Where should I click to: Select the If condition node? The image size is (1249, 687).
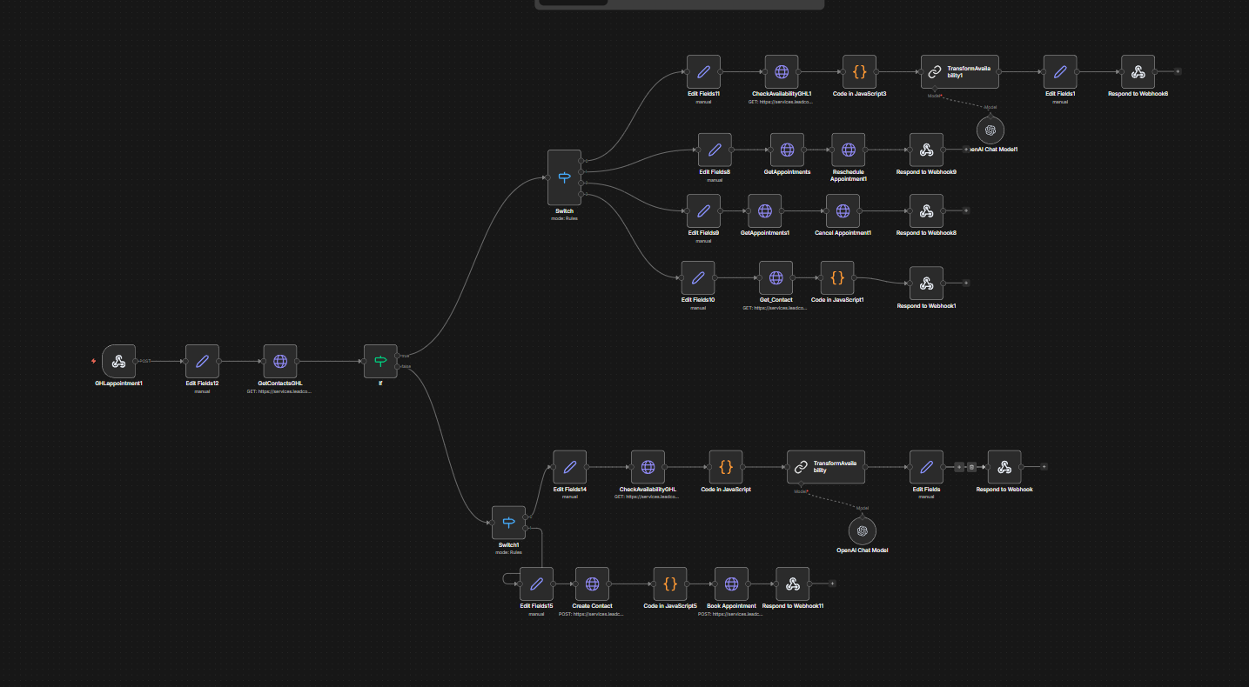[380, 361]
